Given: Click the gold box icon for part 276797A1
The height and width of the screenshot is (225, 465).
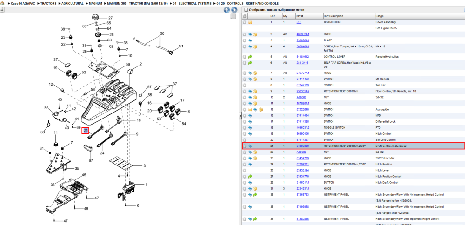Looking at the screenshot, I should (255, 73).
